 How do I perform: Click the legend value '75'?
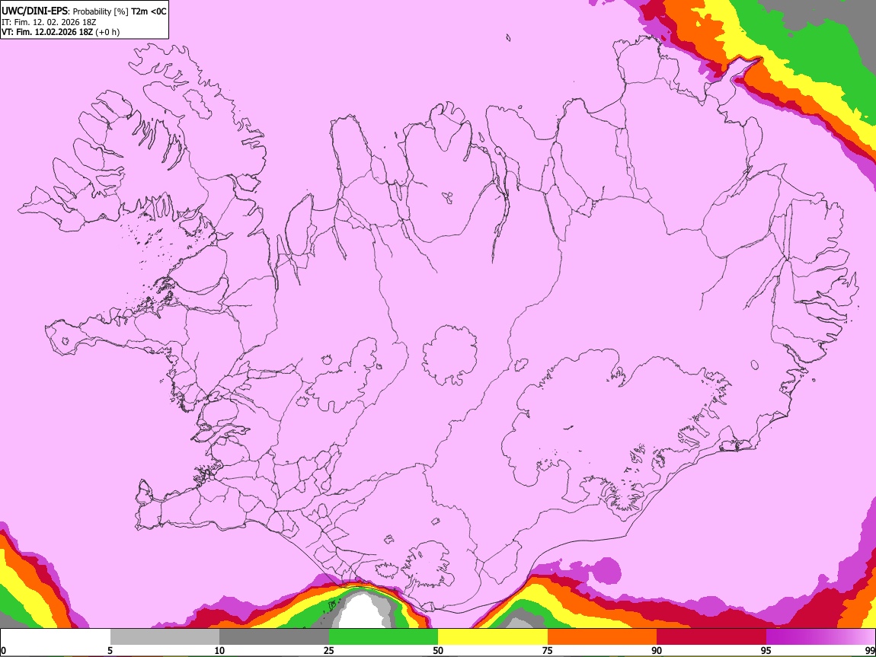click(548, 650)
